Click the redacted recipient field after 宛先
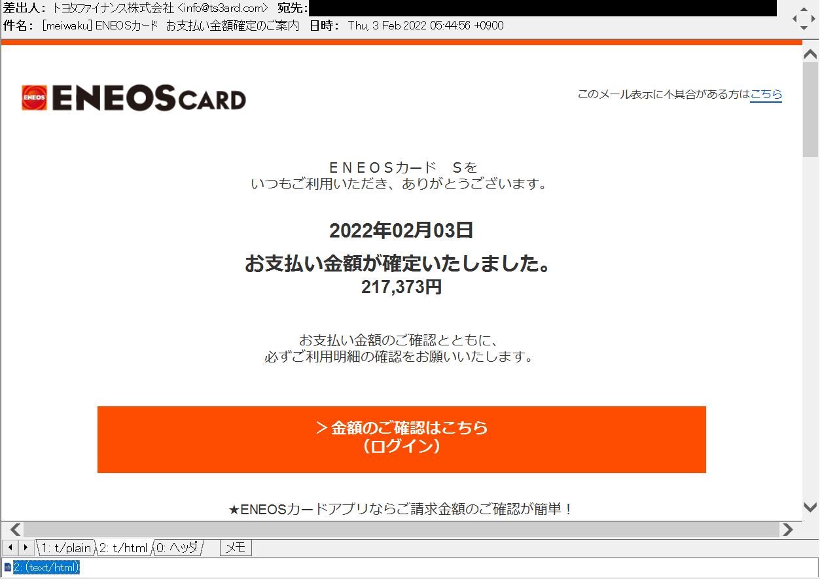Screen dimensions: 820x579 click(543, 9)
